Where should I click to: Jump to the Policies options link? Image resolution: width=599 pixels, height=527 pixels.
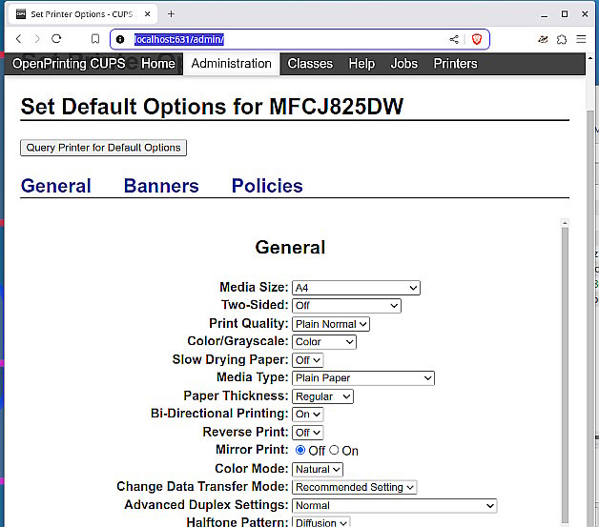coord(267,186)
